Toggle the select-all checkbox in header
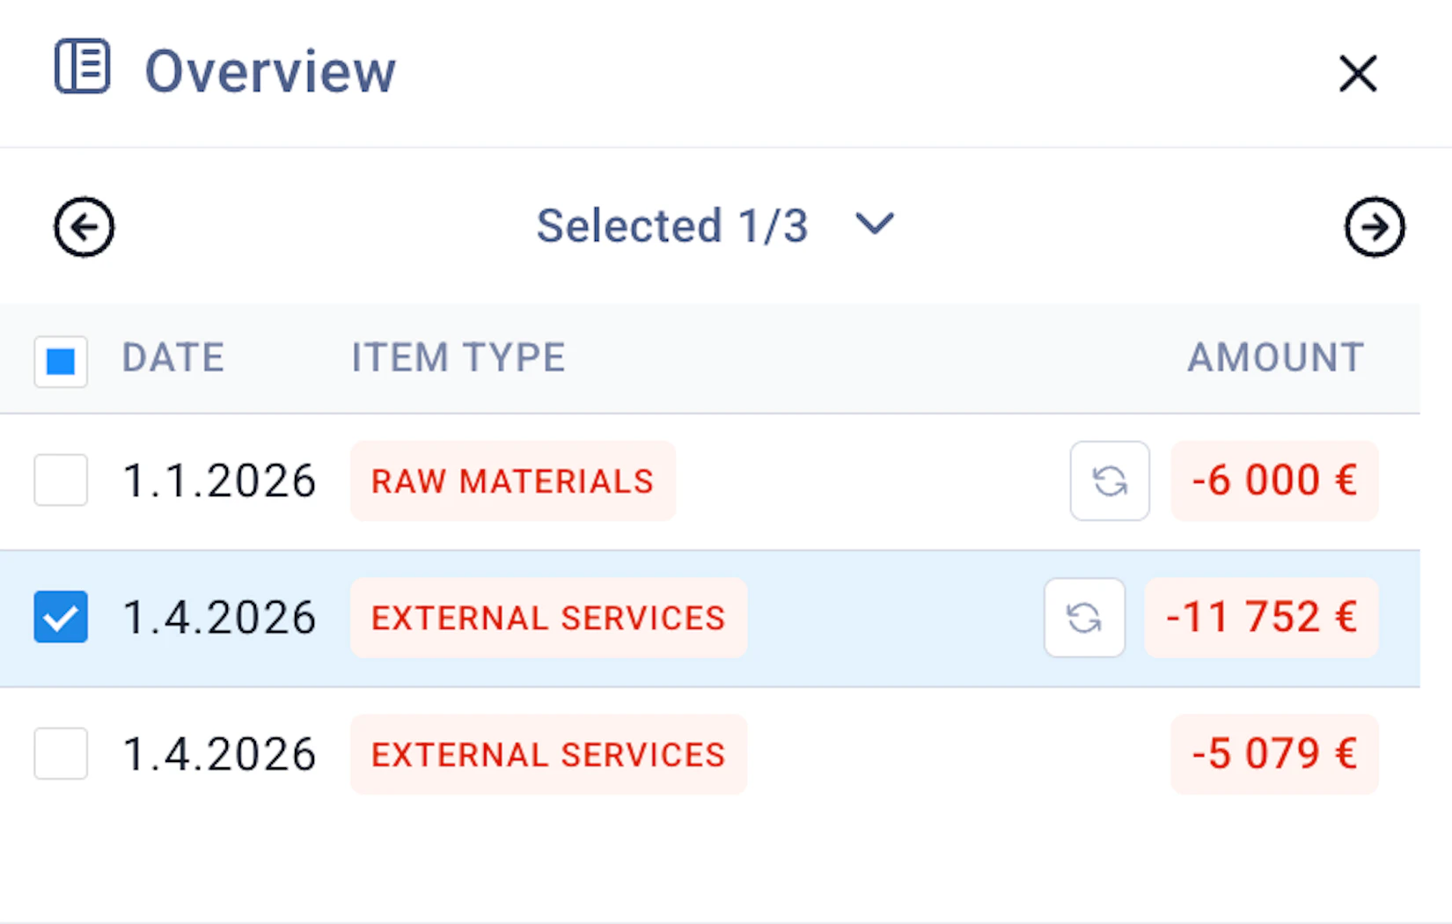This screenshot has width=1452, height=924. coord(61,361)
